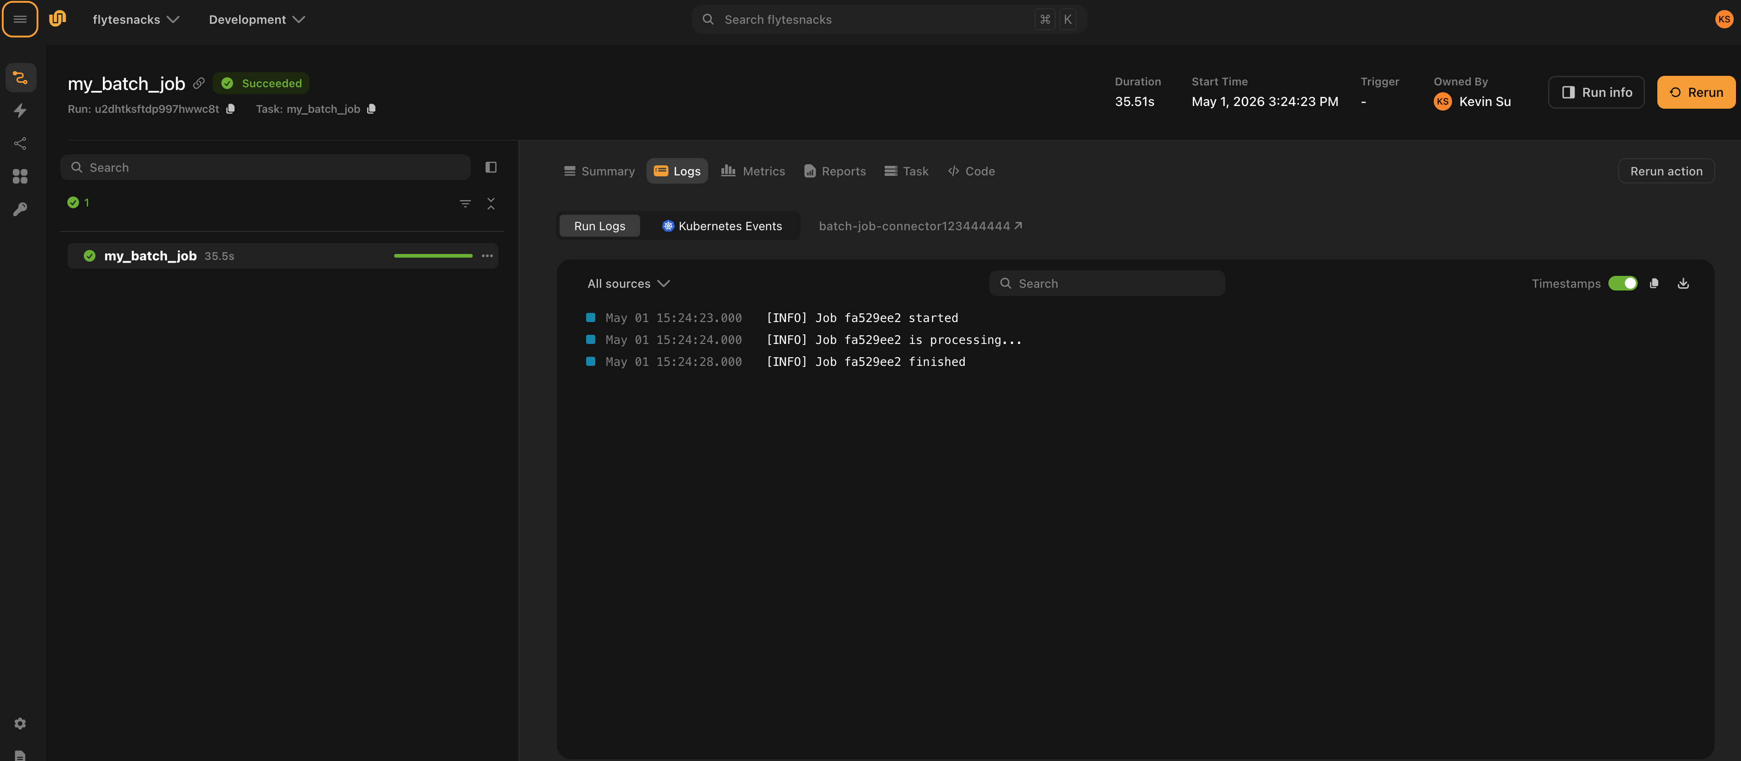This screenshot has width=1741, height=761.
Task: Click timestamp May 01 15:24:28.000
Action: (x=673, y=362)
